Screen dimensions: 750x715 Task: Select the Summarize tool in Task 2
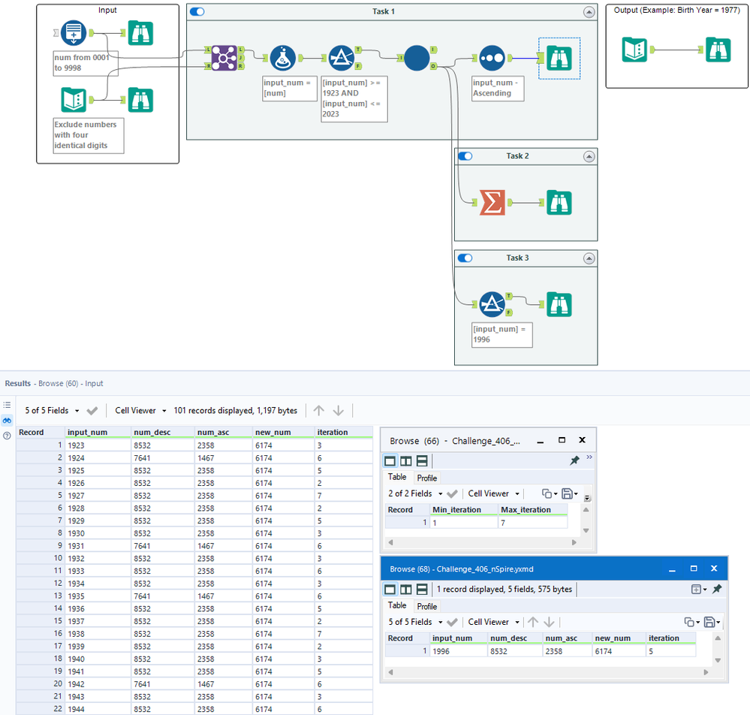(492, 203)
